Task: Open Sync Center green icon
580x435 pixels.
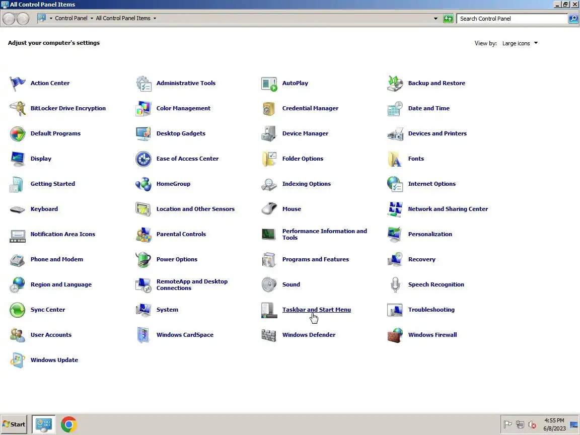Action: (x=18, y=310)
